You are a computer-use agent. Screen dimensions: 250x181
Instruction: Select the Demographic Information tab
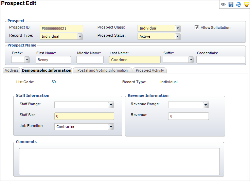coord(47,70)
